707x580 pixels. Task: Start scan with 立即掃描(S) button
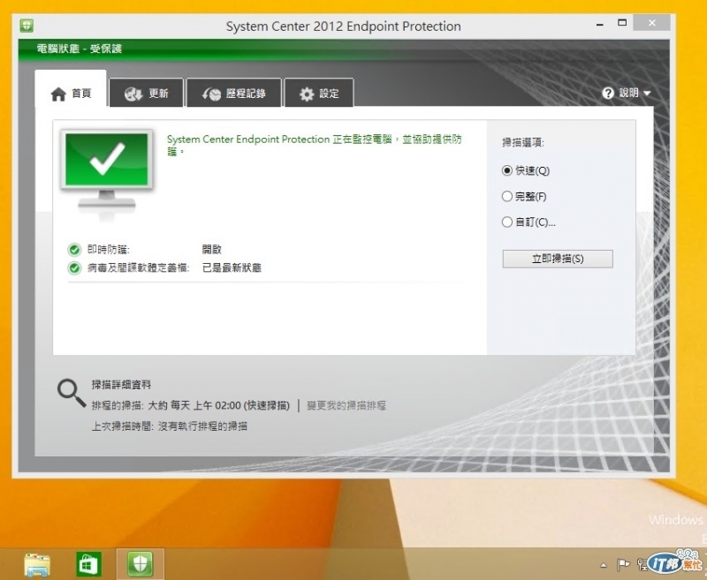558,259
